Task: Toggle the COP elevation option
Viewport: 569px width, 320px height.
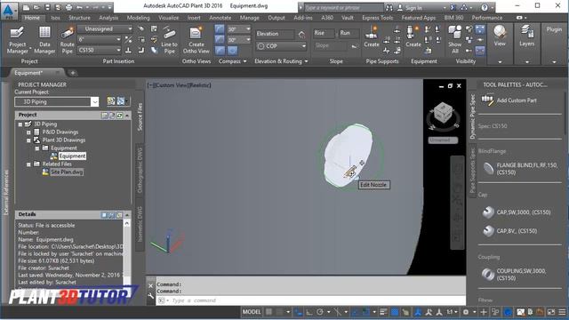Action: [x=281, y=46]
